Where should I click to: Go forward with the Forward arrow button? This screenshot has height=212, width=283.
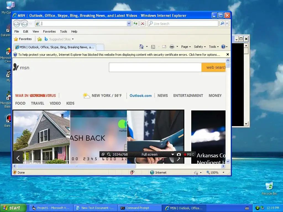(24, 23)
